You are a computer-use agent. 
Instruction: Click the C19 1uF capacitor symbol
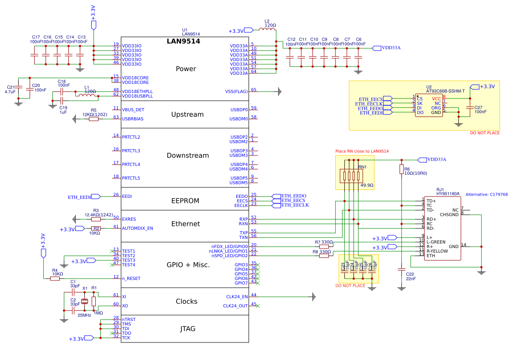tap(62, 101)
